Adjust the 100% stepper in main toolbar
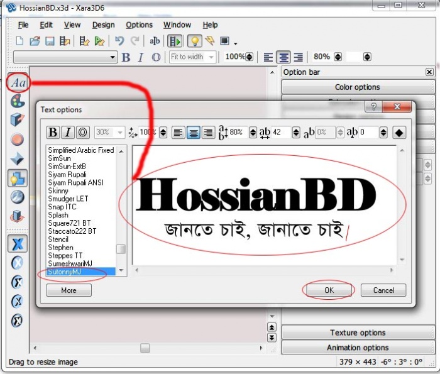Screen dimensions: 440x374 coord(249,57)
